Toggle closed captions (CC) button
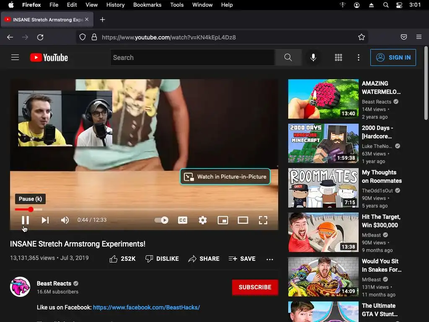Screen dimensions: 429x322 click(x=183, y=220)
